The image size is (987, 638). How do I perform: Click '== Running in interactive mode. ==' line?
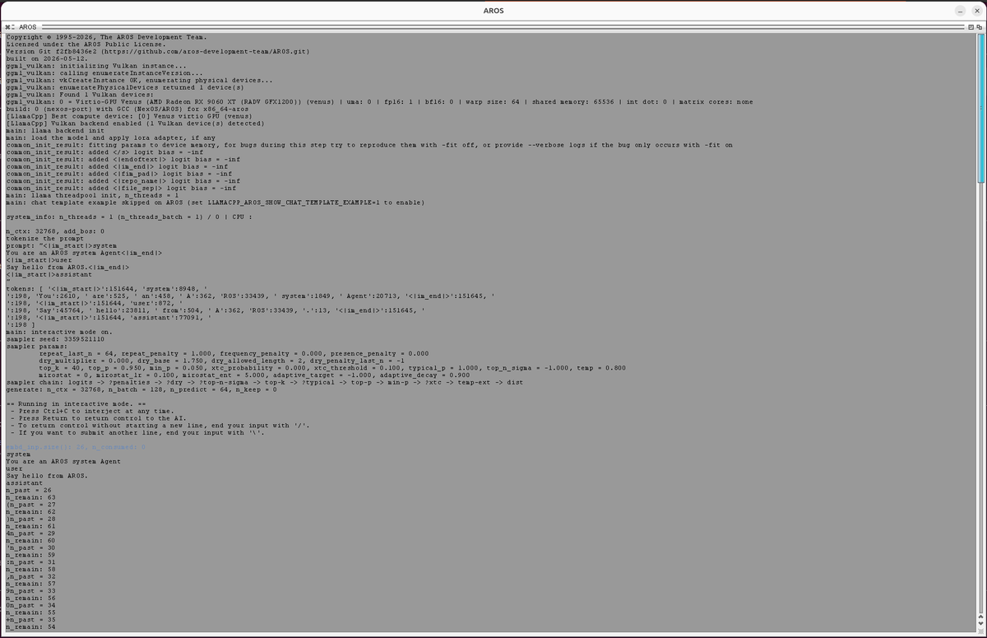76,403
